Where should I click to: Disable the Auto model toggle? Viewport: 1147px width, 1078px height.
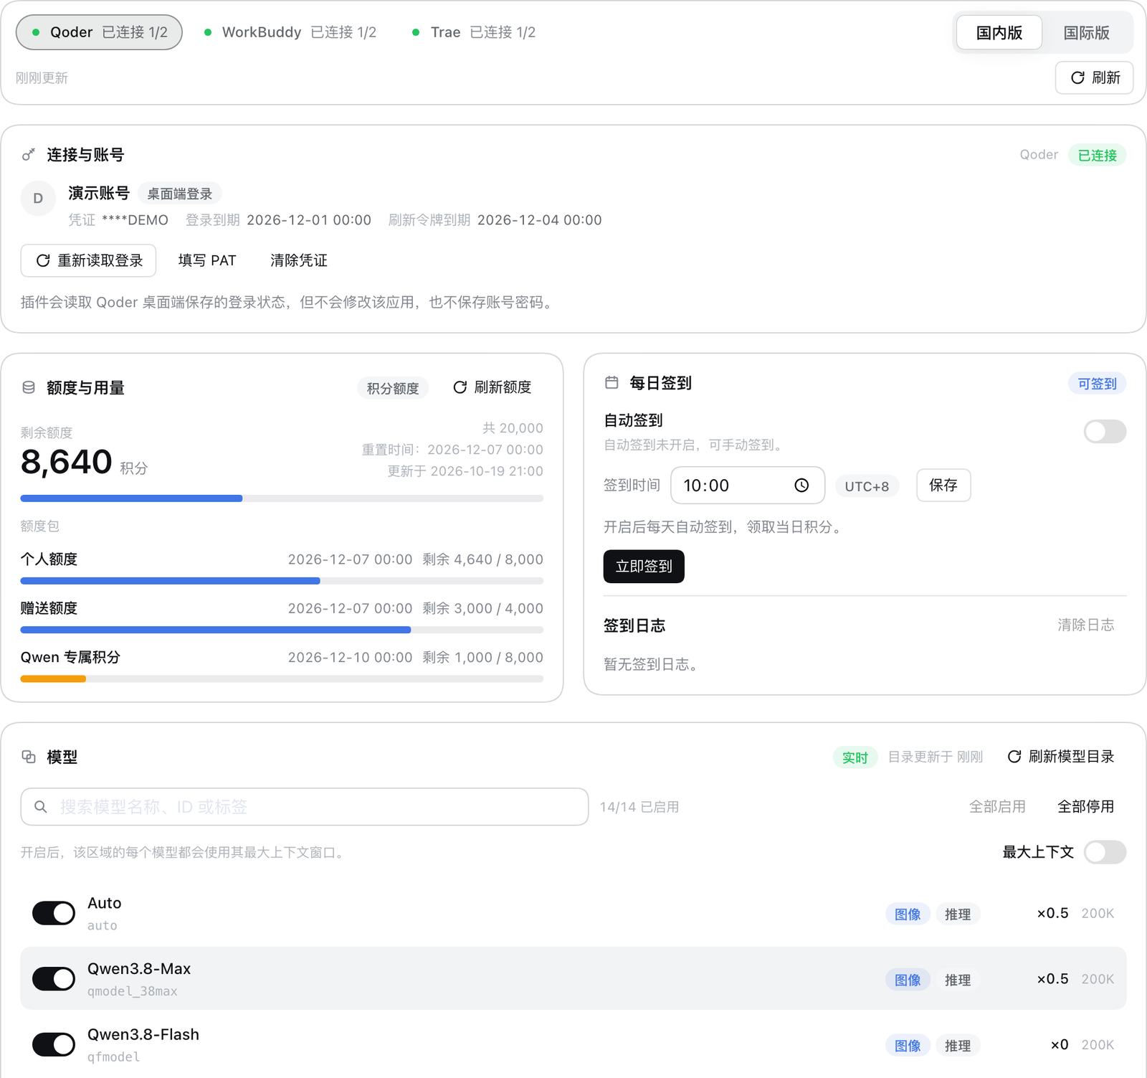(54, 913)
